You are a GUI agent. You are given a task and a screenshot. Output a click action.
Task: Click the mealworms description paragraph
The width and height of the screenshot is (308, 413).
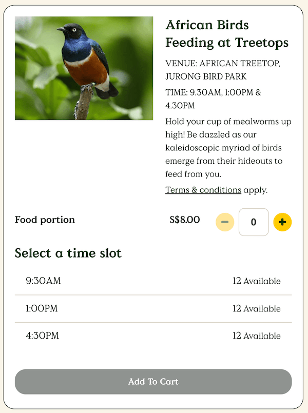(228, 148)
